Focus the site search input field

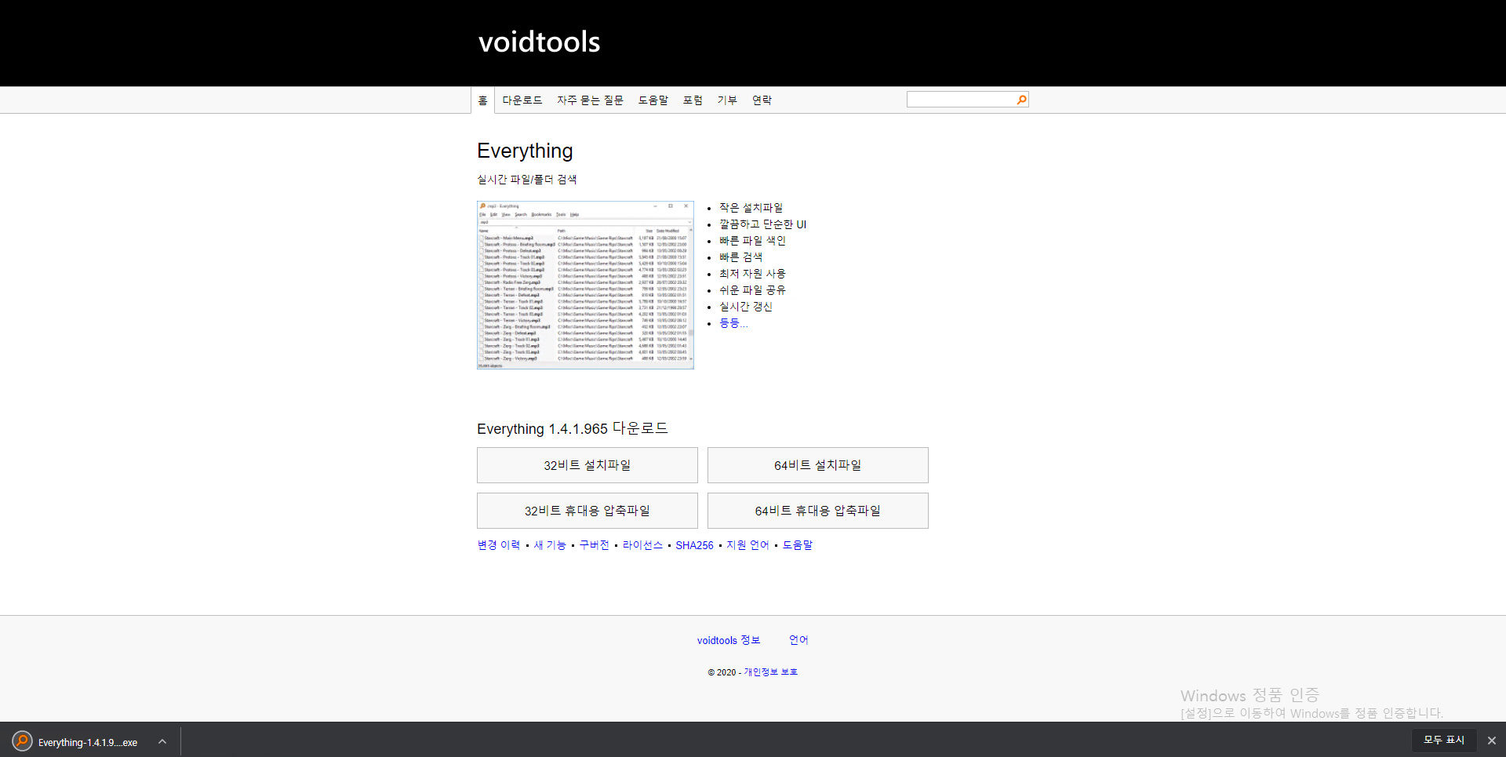coord(962,100)
